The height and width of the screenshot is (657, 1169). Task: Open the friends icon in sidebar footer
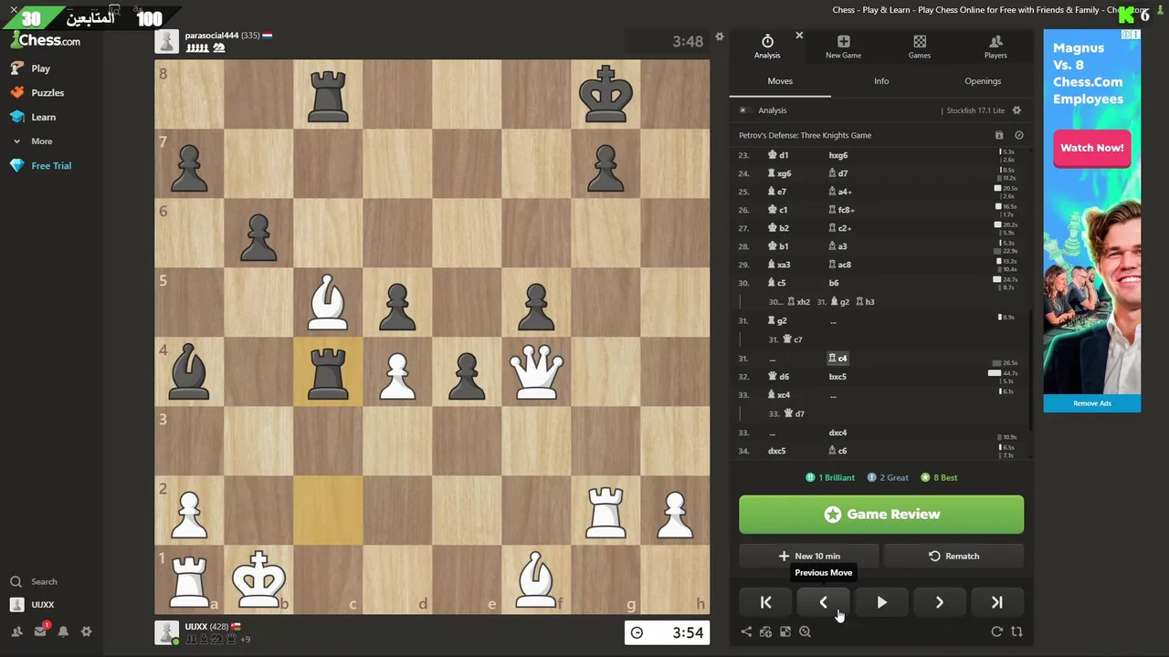[x=16, y=631]
